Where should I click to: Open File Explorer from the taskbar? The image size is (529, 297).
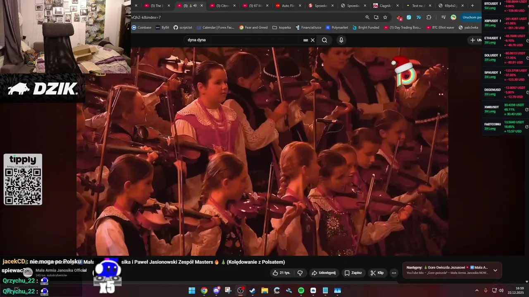[264, 290]
